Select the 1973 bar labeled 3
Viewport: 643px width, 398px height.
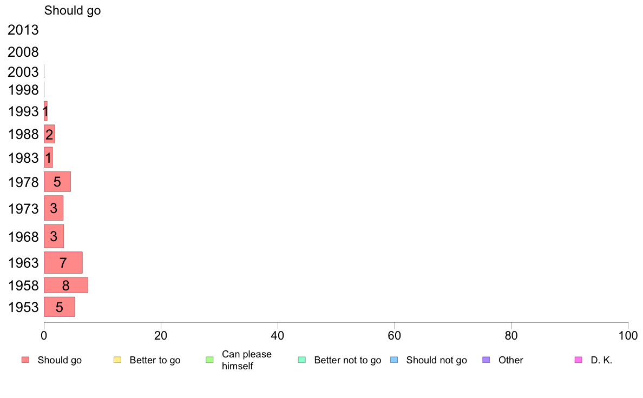54,208
